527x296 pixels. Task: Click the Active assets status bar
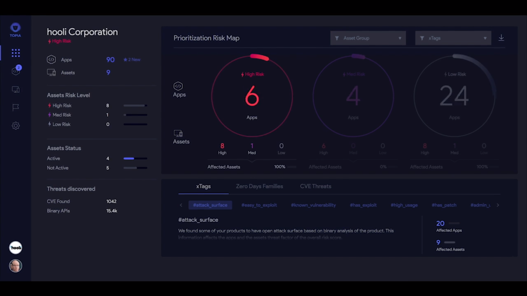pyautogui.click(x=135, y=158)
